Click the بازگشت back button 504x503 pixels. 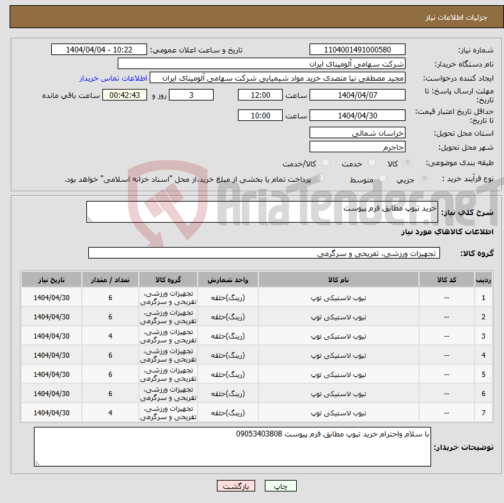pyautogui.click(x=236, y=486)
